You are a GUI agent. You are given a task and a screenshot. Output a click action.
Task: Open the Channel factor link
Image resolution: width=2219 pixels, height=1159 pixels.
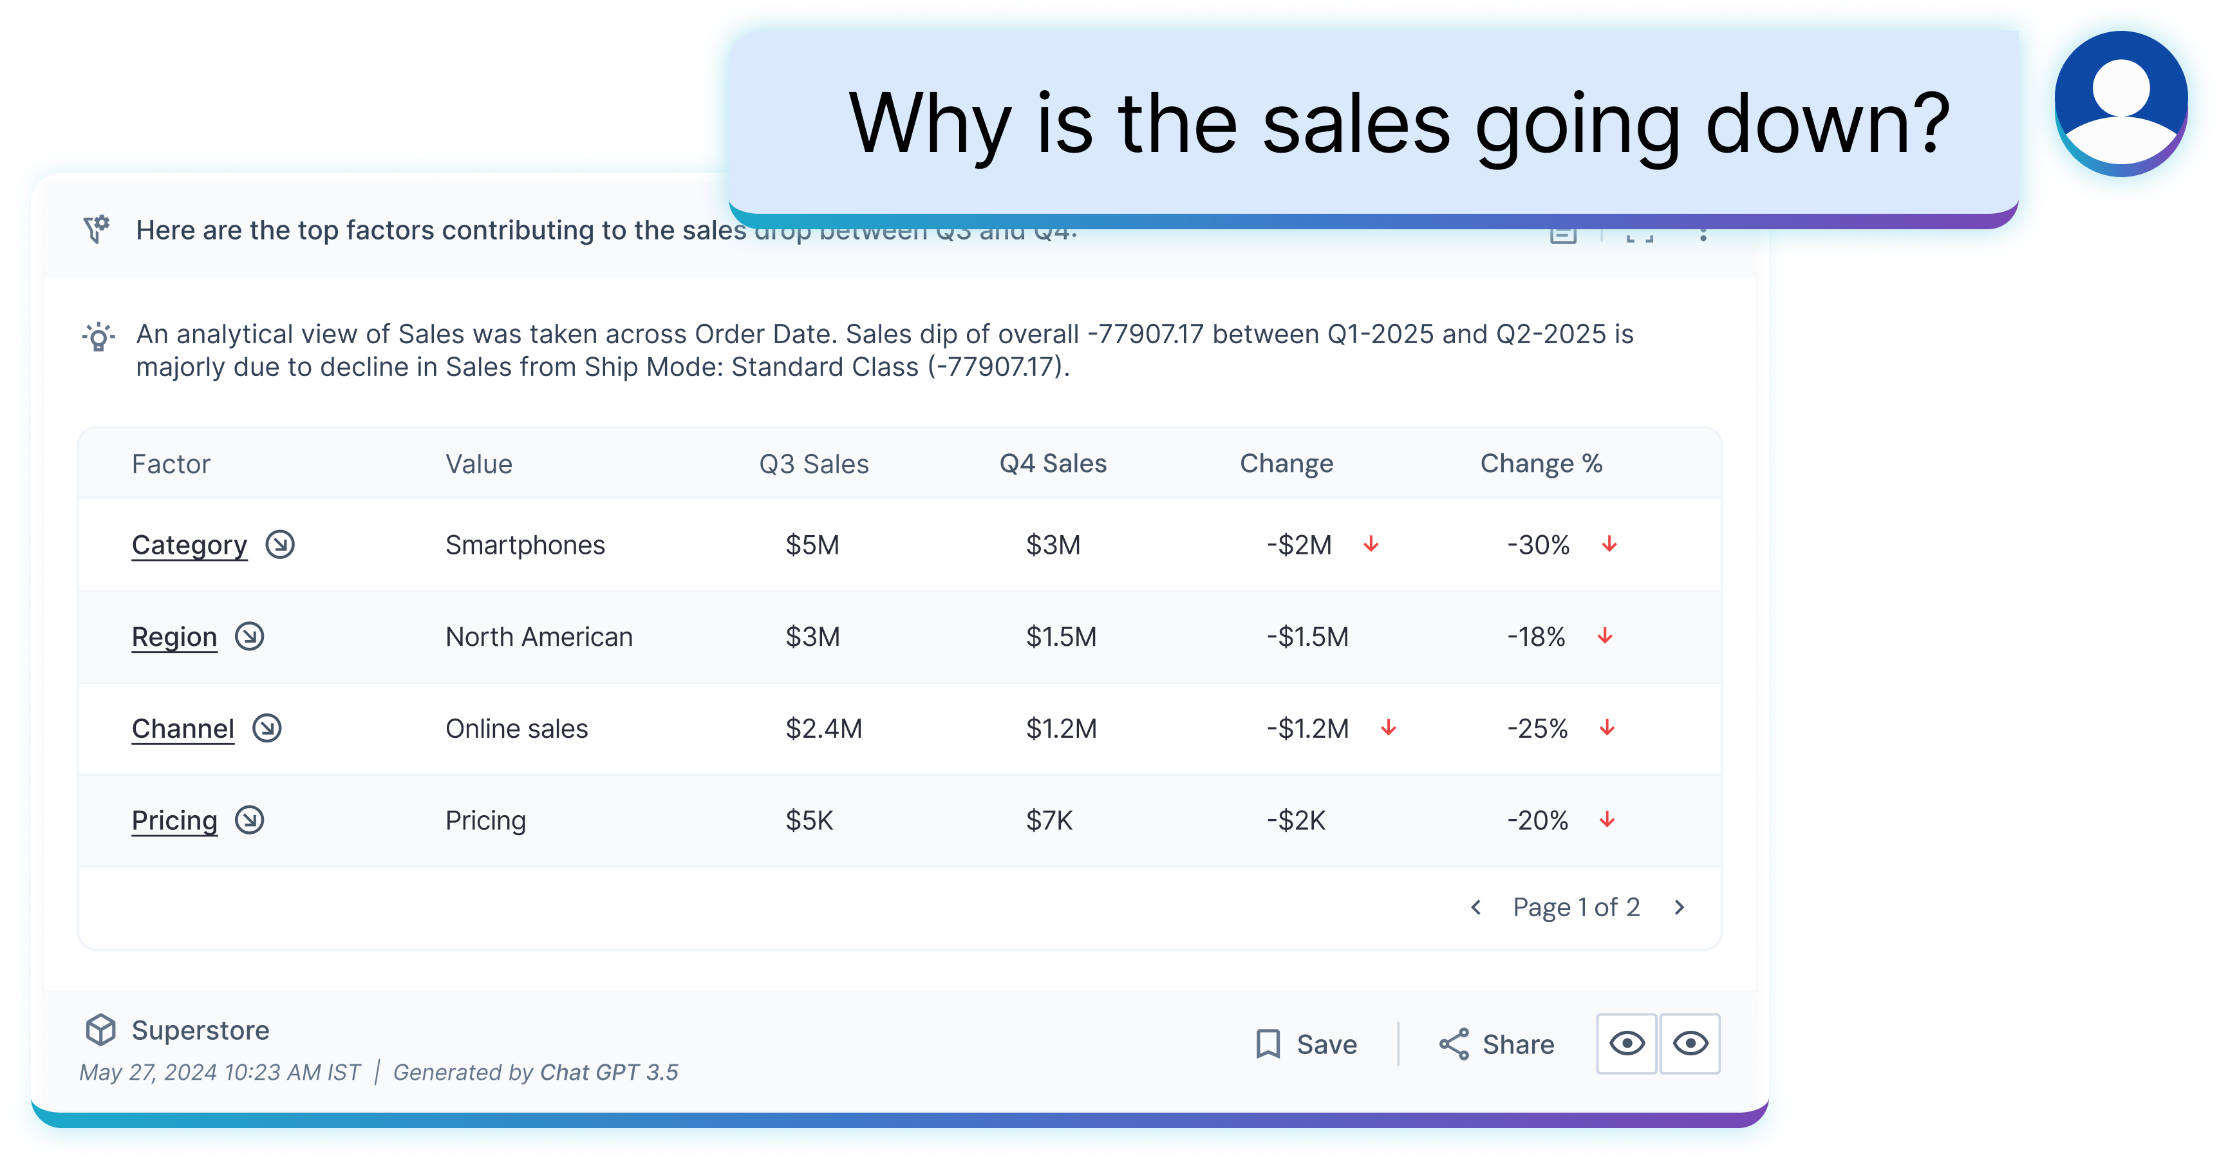183,728
